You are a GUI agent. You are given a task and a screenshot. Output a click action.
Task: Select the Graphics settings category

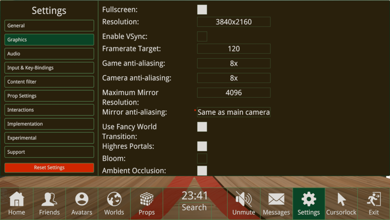pyautogui.click(x=49, y=40)
